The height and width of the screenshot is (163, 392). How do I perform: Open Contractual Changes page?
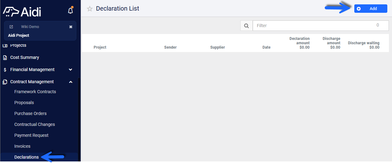[35, 124]
